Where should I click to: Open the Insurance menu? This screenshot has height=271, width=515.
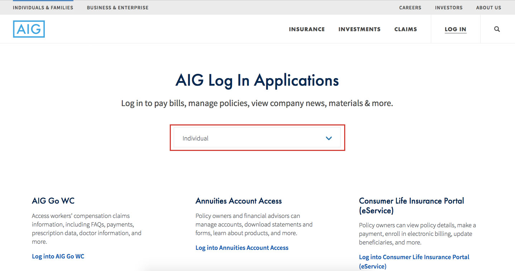click(307, 29)
